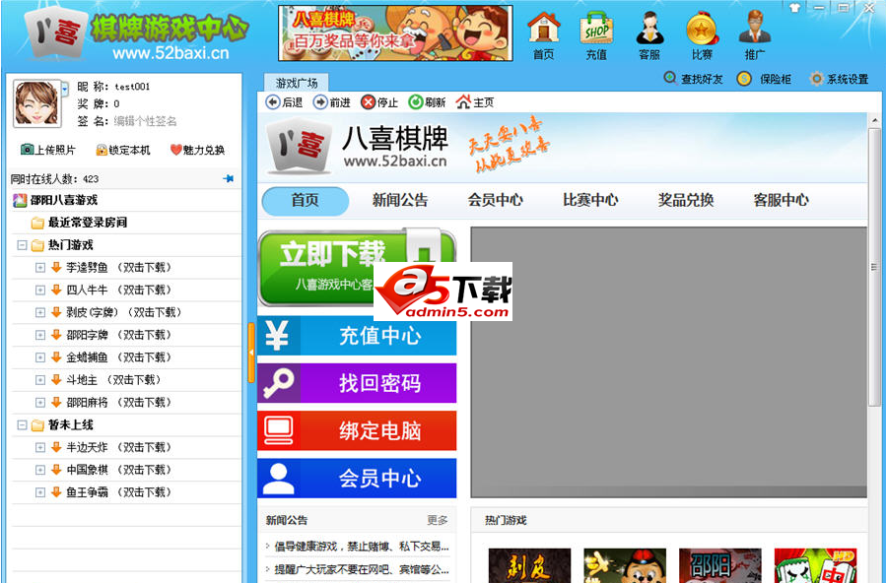886x583 pixels.
Task: Click the blue 会员中心 side button
Action: click(x=357, y=478)
